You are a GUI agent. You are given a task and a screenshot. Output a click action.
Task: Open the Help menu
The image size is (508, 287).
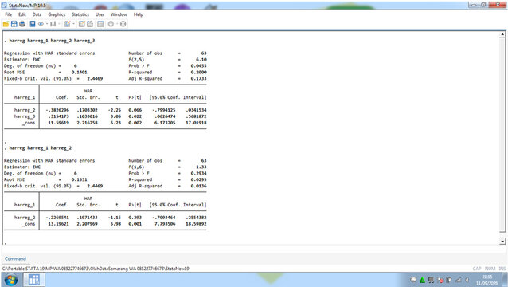click(139, 14)
